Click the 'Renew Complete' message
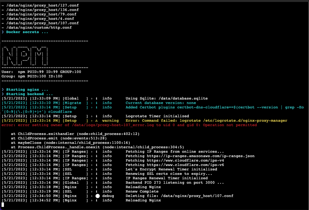 point(142,191)
